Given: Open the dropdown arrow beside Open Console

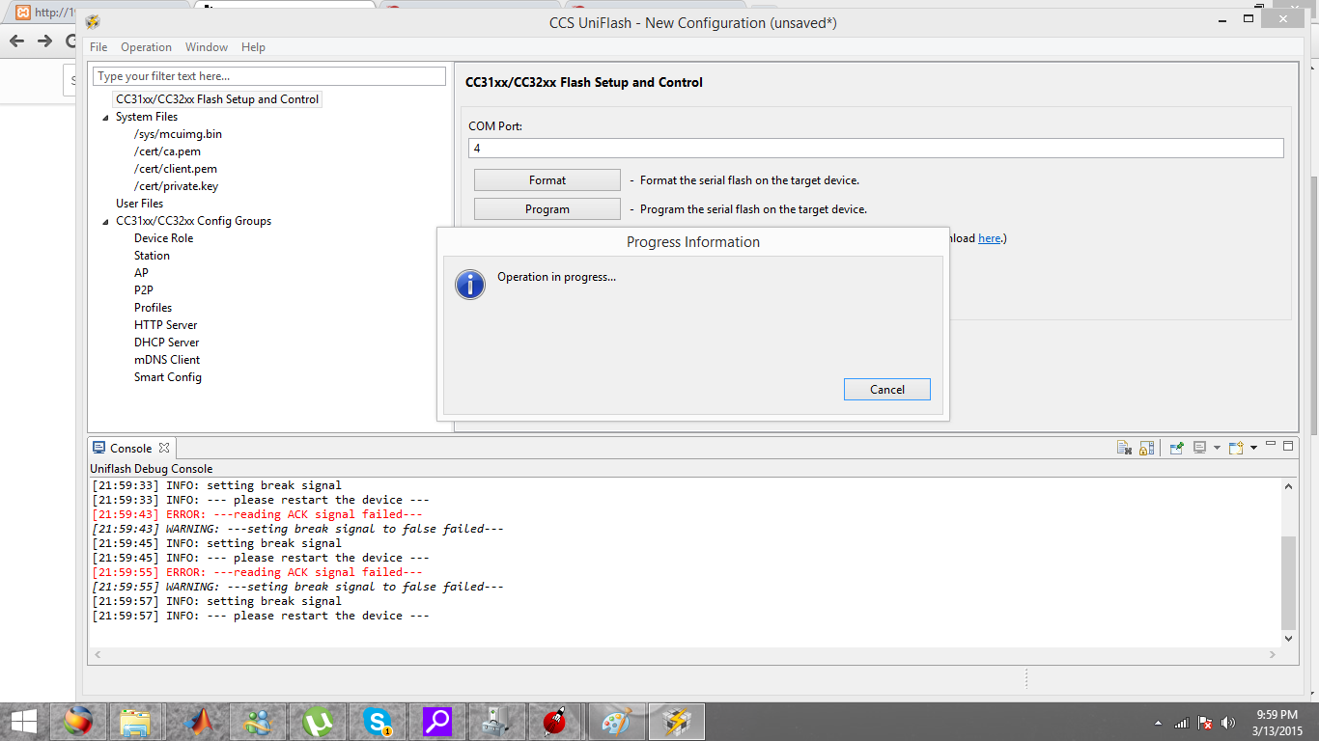Looking at the screenshot, I should (1253, 448).
